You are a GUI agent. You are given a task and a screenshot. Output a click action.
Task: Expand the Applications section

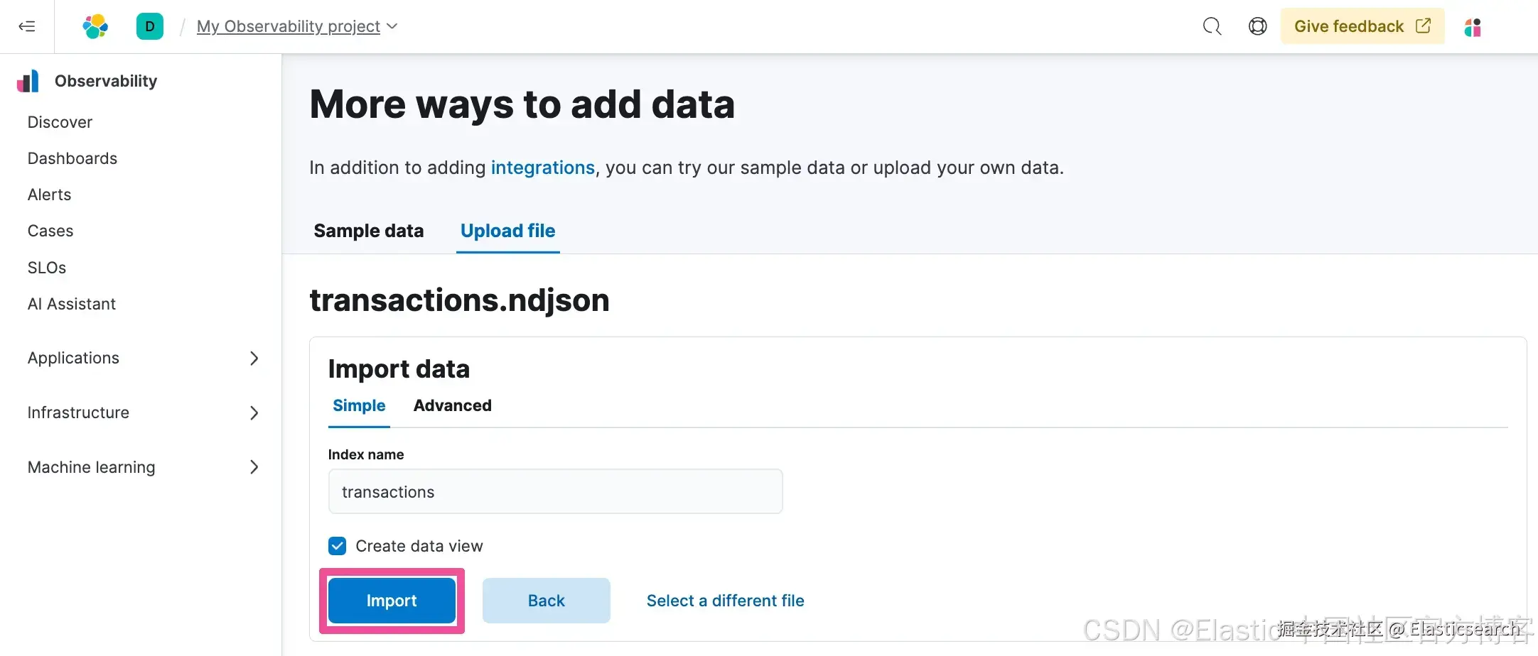click(254, 359)
